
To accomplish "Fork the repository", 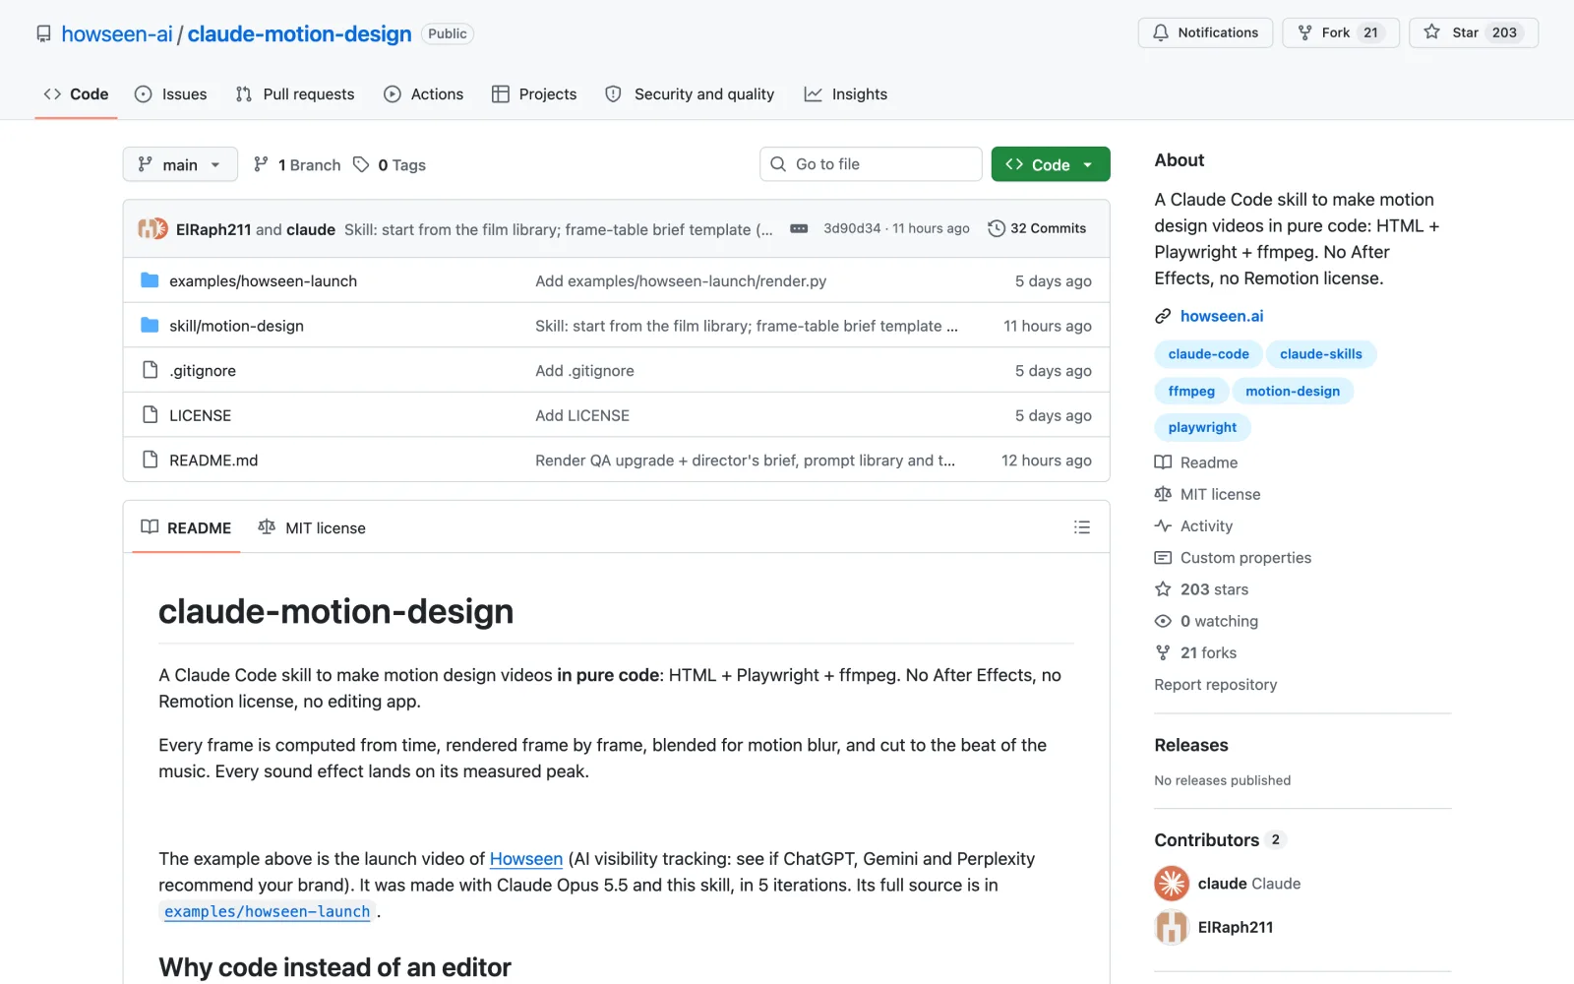I will click(1341, 32).
